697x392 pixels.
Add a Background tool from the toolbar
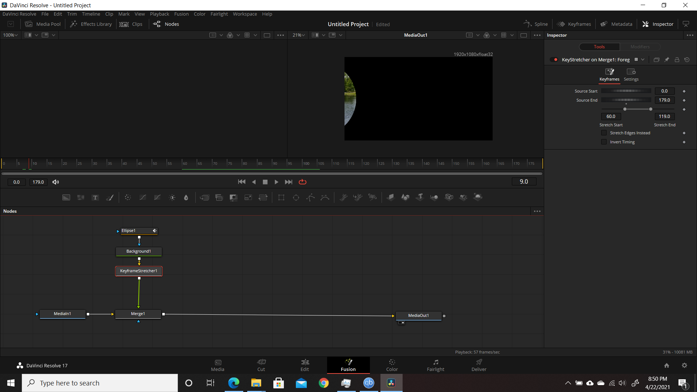point(66,197)
